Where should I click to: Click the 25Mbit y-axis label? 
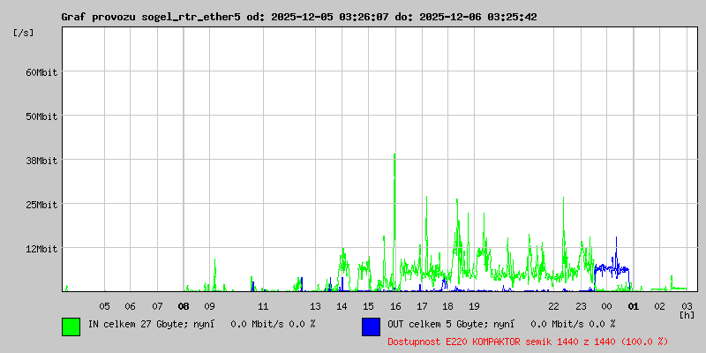pos(41,205)
